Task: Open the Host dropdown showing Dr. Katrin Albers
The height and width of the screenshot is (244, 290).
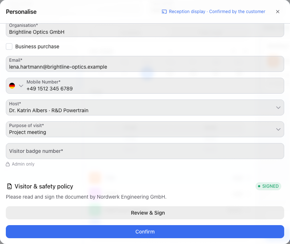Action: coord(145,107)
